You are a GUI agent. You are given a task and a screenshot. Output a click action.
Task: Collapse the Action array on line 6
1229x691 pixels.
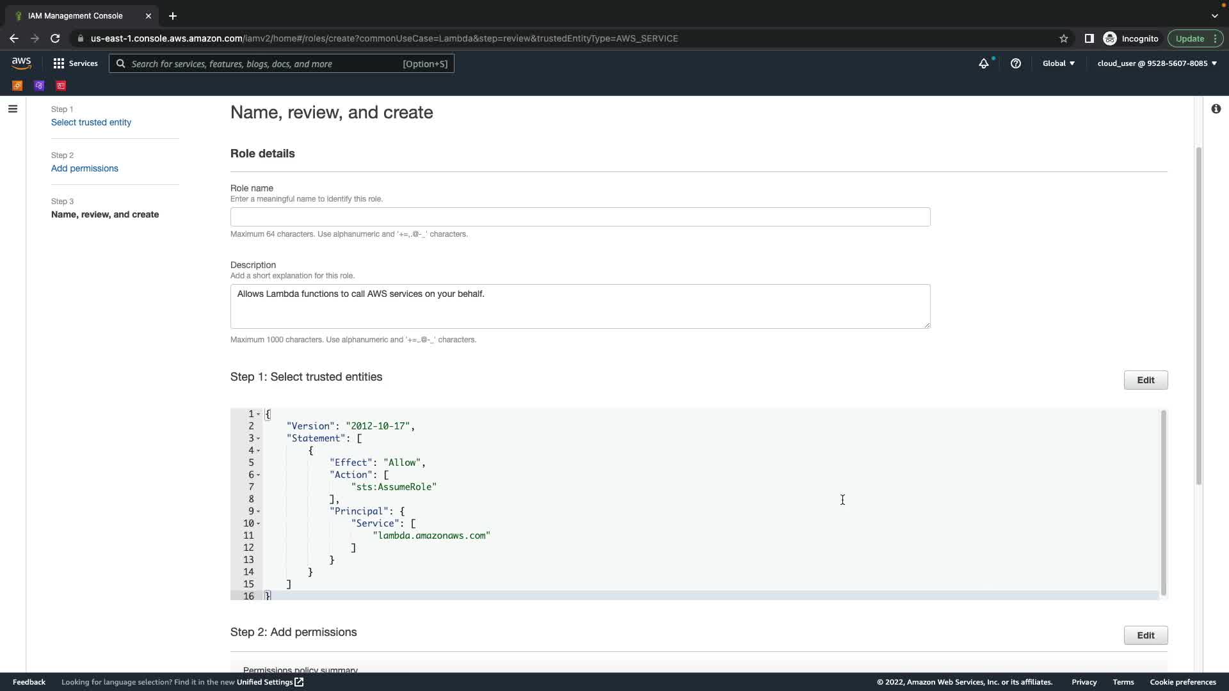pyautogui.click(x=258, y=475)
